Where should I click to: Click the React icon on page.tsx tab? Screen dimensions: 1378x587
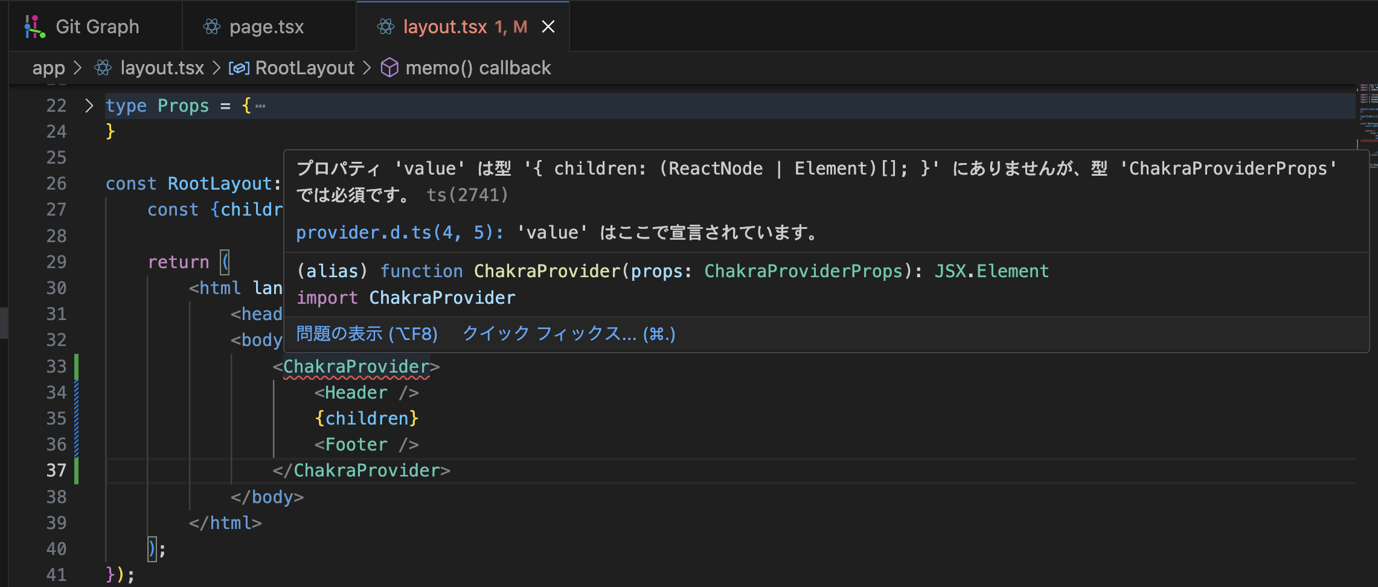[211, 27]
